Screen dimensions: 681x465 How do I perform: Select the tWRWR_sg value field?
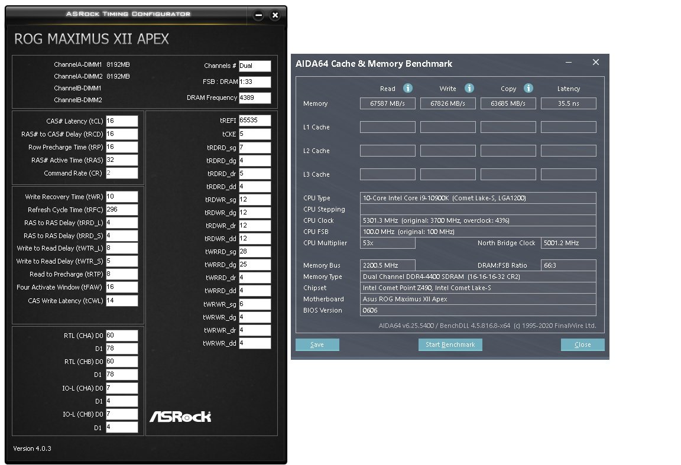[255, 304]
